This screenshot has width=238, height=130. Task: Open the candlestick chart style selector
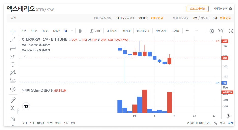[81, 31]
